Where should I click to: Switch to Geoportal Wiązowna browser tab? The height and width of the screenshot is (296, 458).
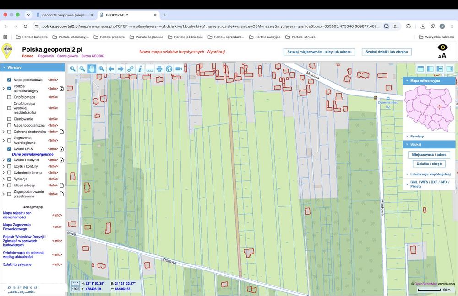64,15
